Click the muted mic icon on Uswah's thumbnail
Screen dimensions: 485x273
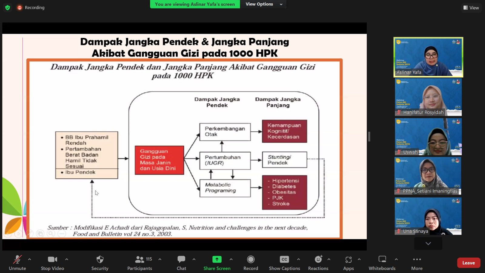pyautogui.click(x=399, y=152)
